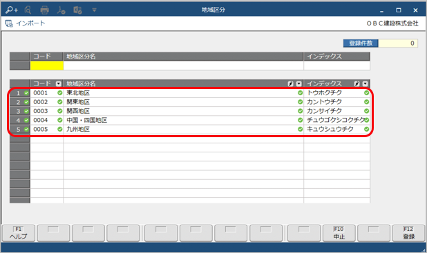Open the コード column filter dropdown
This screenshot has height=253, width=427.
[x=58, y=83]
